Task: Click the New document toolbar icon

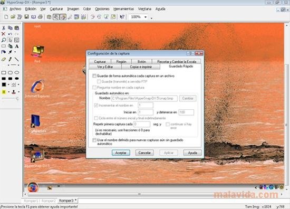Action: click(x=6, y=17)
